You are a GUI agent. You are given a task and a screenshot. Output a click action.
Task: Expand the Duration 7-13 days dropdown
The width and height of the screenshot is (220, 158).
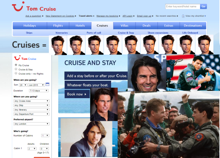[x=39, y=90]
